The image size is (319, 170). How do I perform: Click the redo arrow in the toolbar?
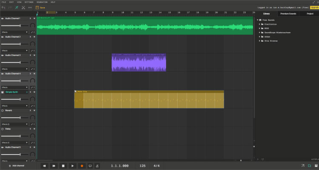point(10,8)
